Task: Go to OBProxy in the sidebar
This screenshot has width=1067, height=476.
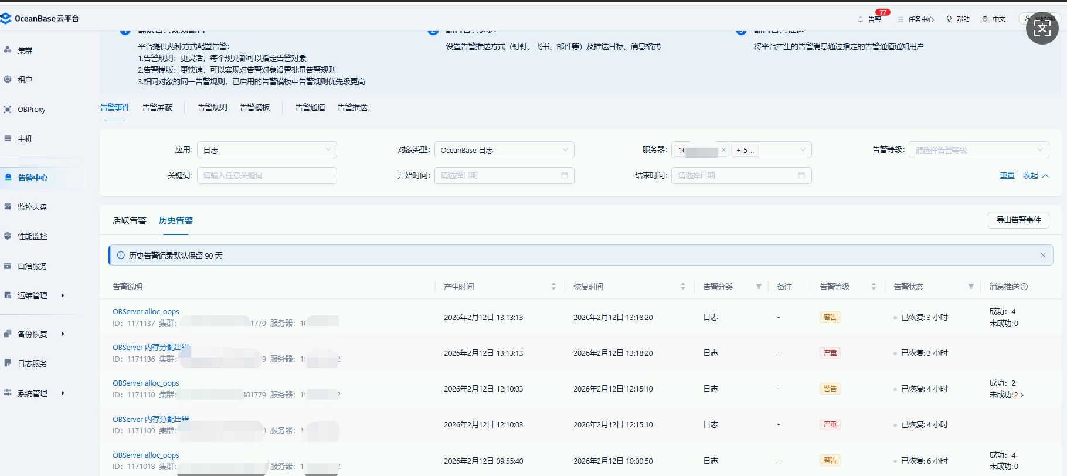Action: [31, 110]
